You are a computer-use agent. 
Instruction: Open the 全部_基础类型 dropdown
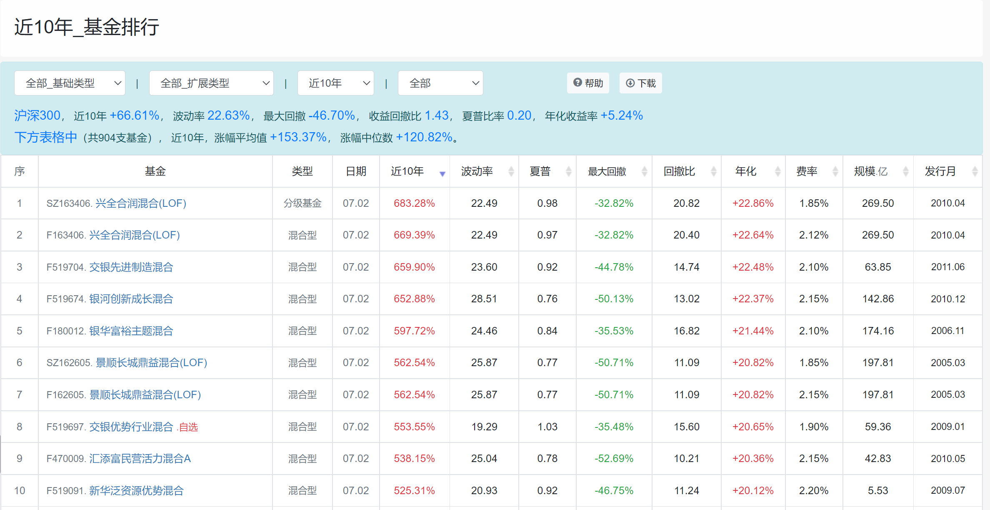(70, 83)
